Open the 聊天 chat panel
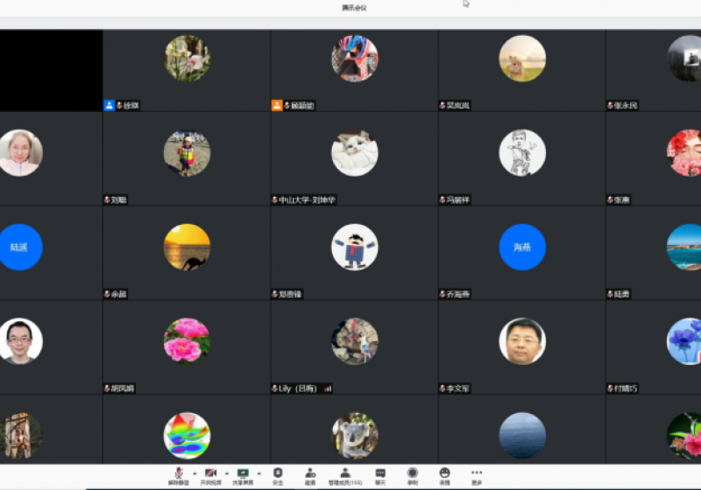Viewport: 701px width, 490px height. click(x=380, y=473)
